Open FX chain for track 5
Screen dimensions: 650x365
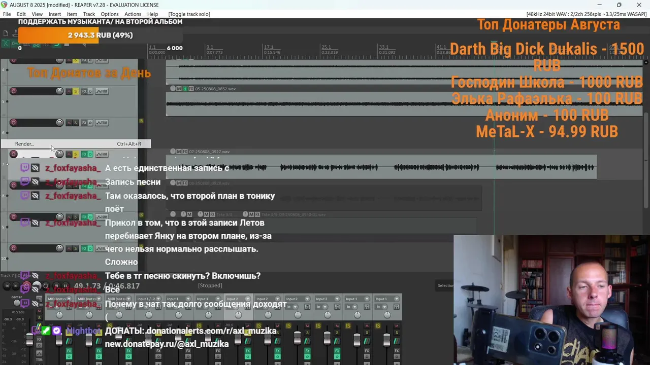point(84,91)
